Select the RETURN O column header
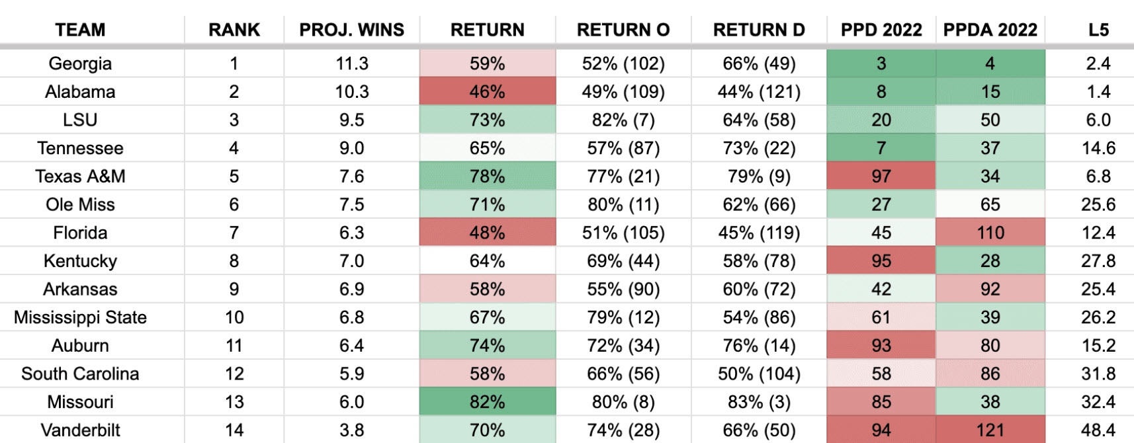 pyautogui.click(x=623, y=30)
